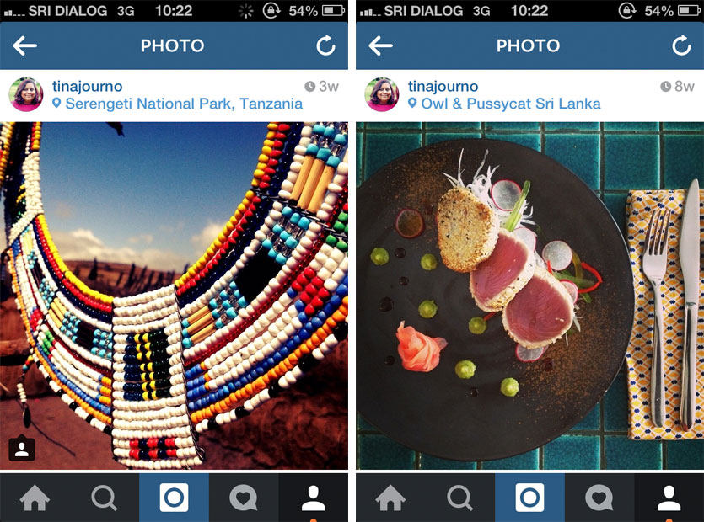This screenshot has height=522, width=704.
Task: Tap the back arrow on the left screen
Action: 24,45
